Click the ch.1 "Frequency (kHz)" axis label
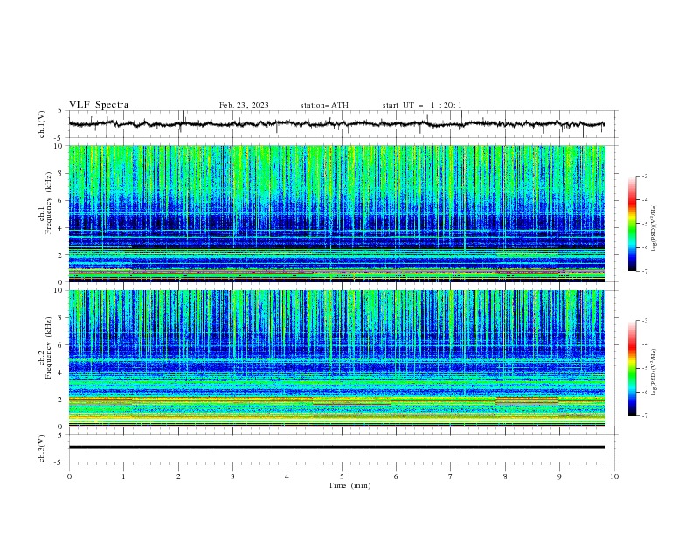Screen dimensions: 692x535 click(49, 204)
